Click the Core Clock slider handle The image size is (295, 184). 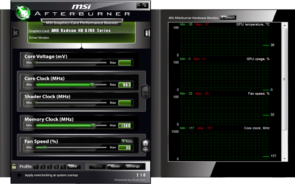click(x=93, y=84)
